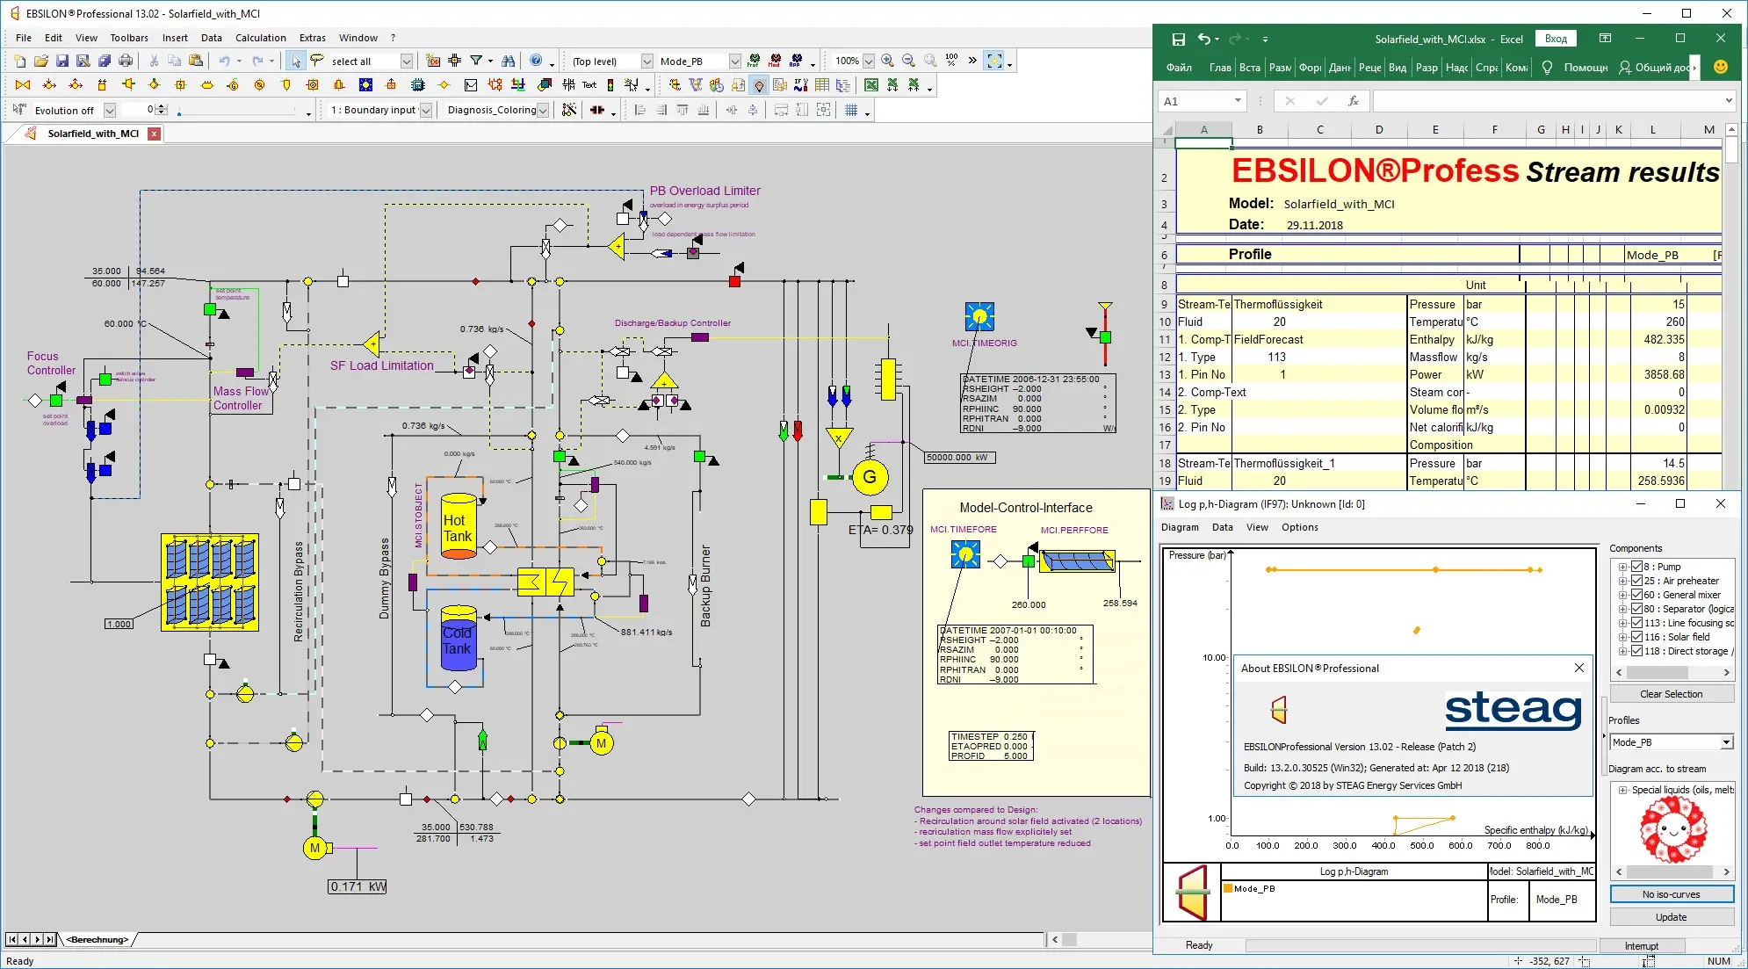This screenshot has width=1748, height=969.
Task: Uncheck '118 : Direct storage' component
Action: (1636, 651)
